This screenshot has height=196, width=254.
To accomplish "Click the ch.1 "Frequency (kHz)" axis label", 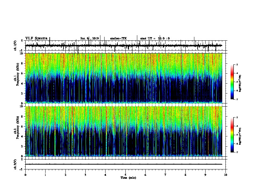I will tap(18, 74).
